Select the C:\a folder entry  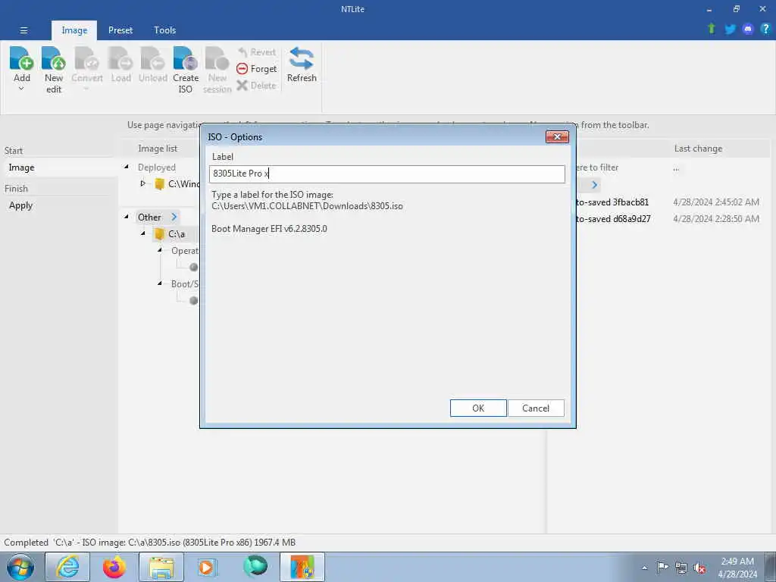click(176, 233)
